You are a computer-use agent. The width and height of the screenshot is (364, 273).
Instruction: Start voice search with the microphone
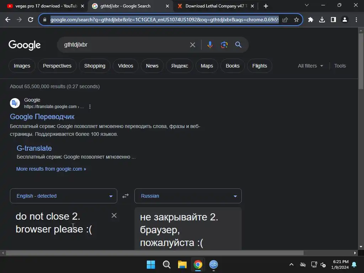pos(210,44)
